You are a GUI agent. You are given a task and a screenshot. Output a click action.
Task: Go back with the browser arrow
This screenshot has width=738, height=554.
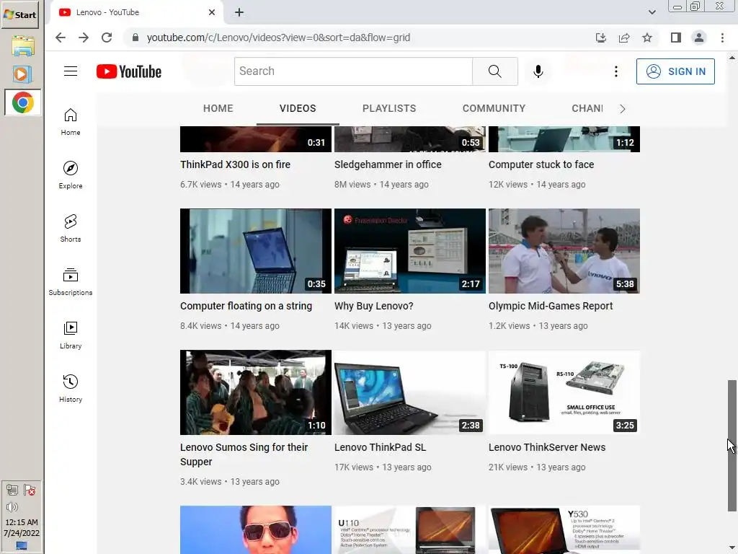point(61,38)
